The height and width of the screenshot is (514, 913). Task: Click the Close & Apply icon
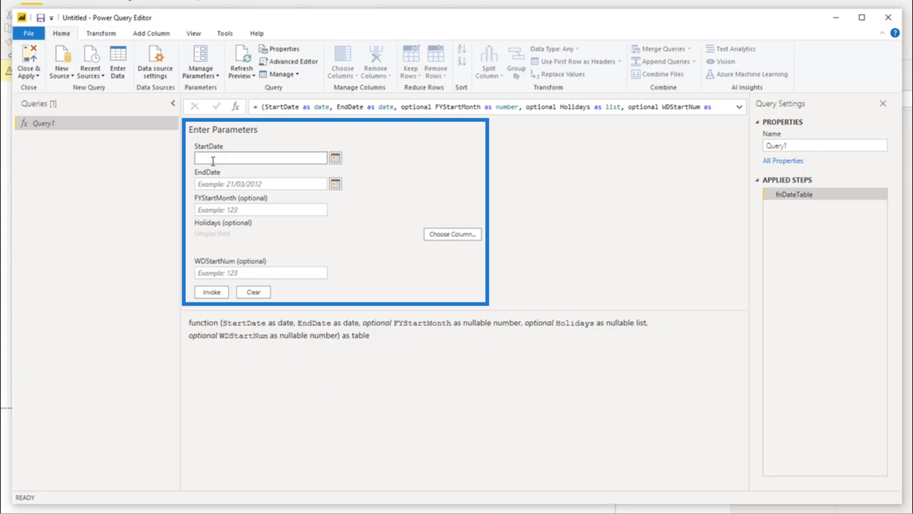click(29, 54)
